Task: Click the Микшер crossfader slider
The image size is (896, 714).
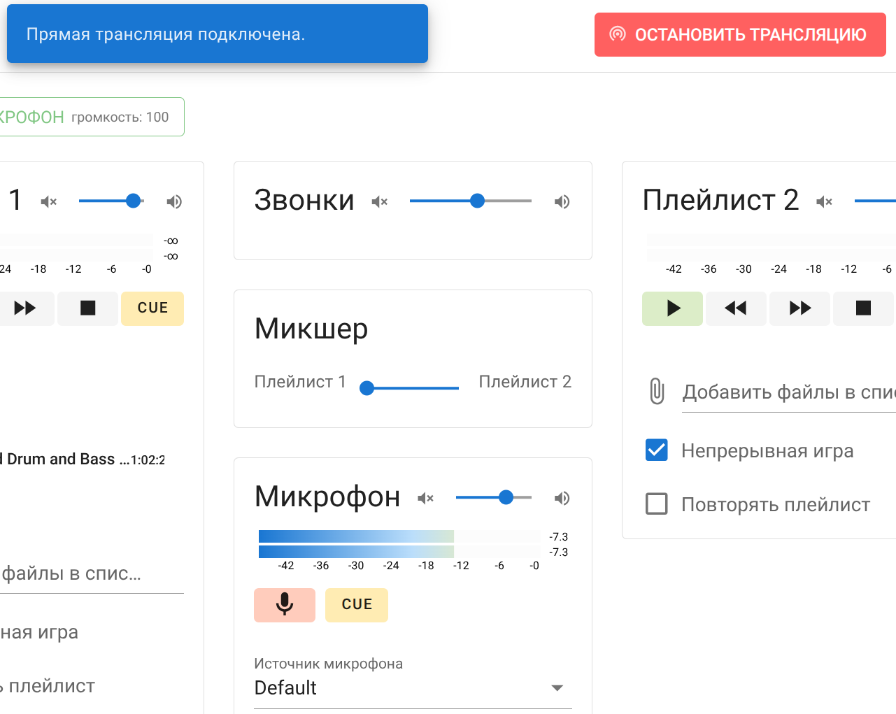Action: pyautogui.click(x=412, y=388)
